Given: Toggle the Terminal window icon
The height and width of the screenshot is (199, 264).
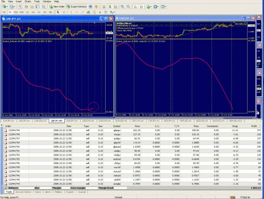Looking at the screenshot, I should 38,7.
